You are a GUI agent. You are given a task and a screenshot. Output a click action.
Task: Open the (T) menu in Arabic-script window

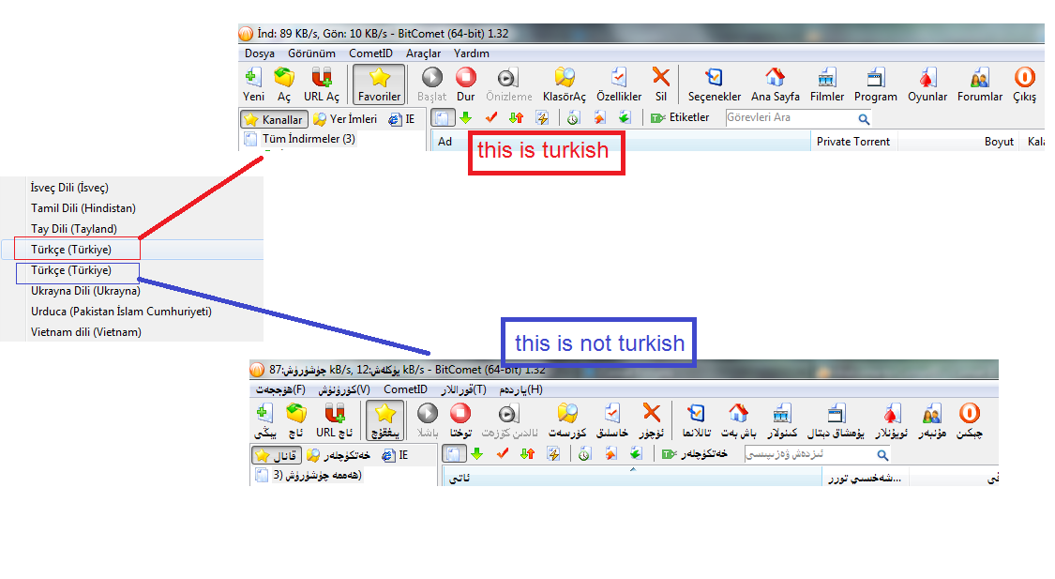[463, 389]
